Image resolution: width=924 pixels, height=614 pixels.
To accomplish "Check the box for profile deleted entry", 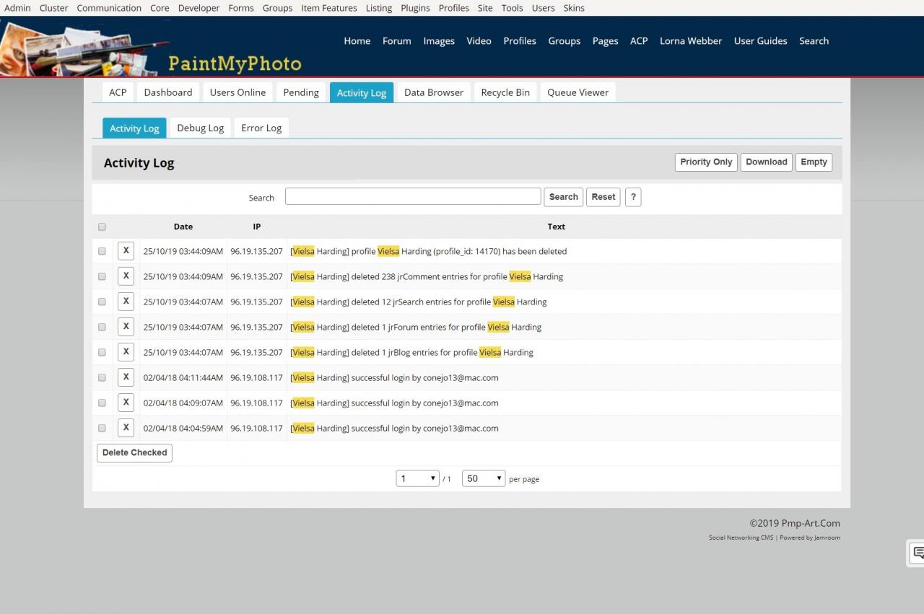I will coord(102,251).
